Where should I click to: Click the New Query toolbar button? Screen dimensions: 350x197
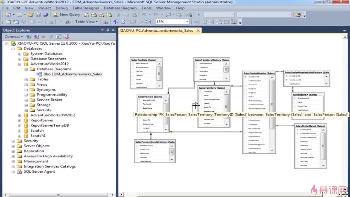(x=66, y=15)
